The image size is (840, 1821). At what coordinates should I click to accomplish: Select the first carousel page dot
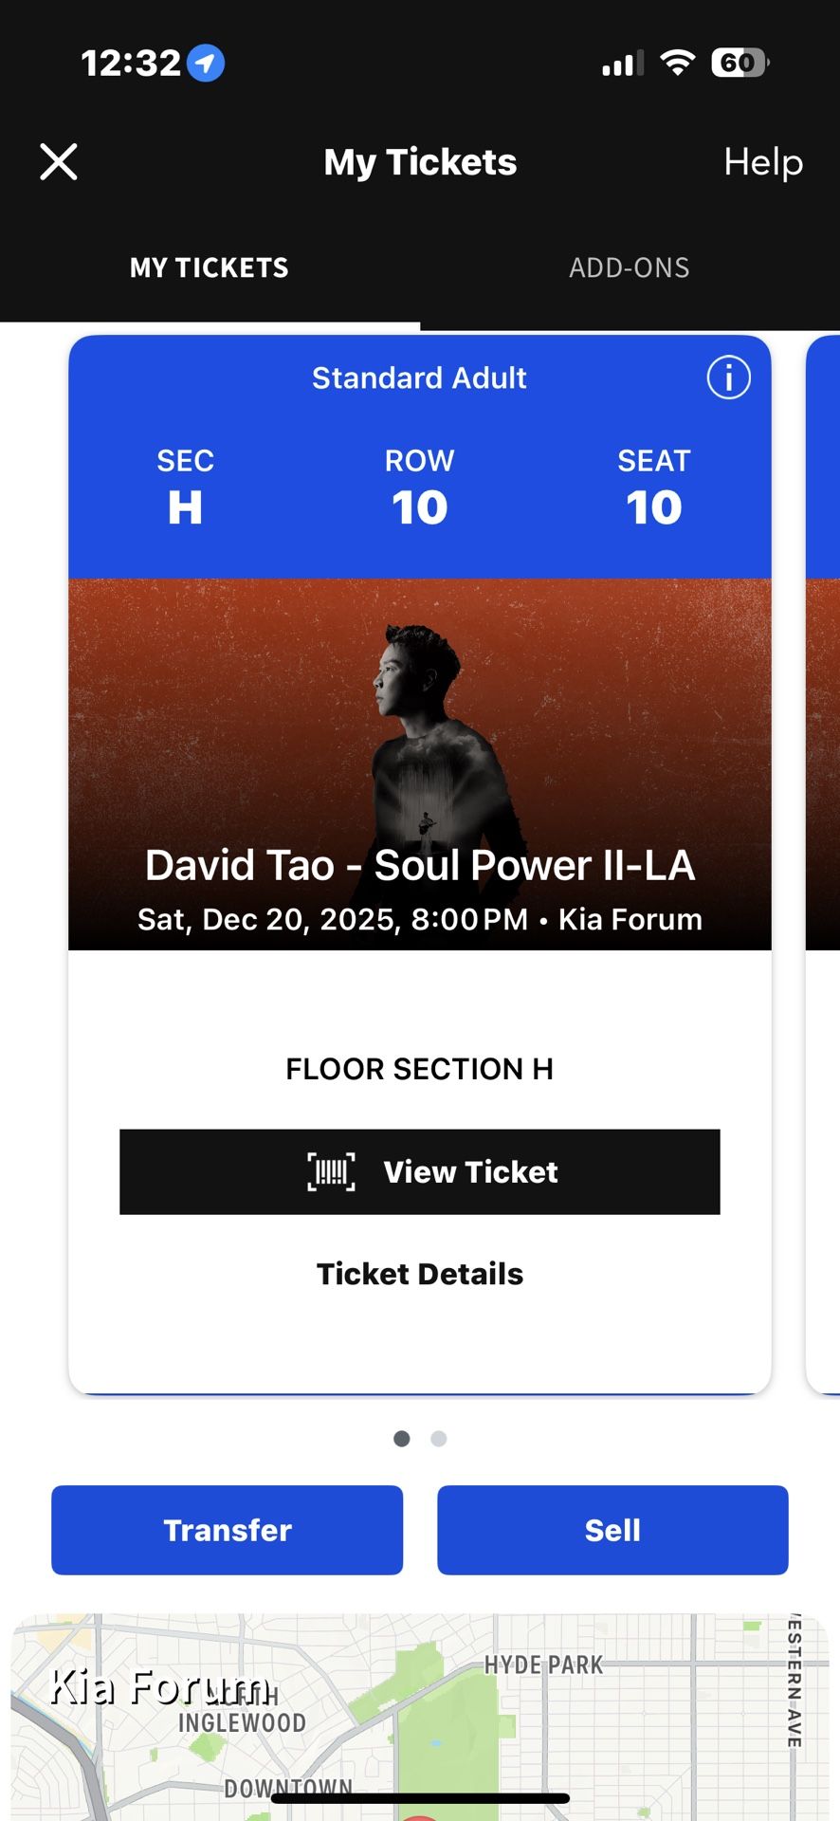[x=401, y=1439]
